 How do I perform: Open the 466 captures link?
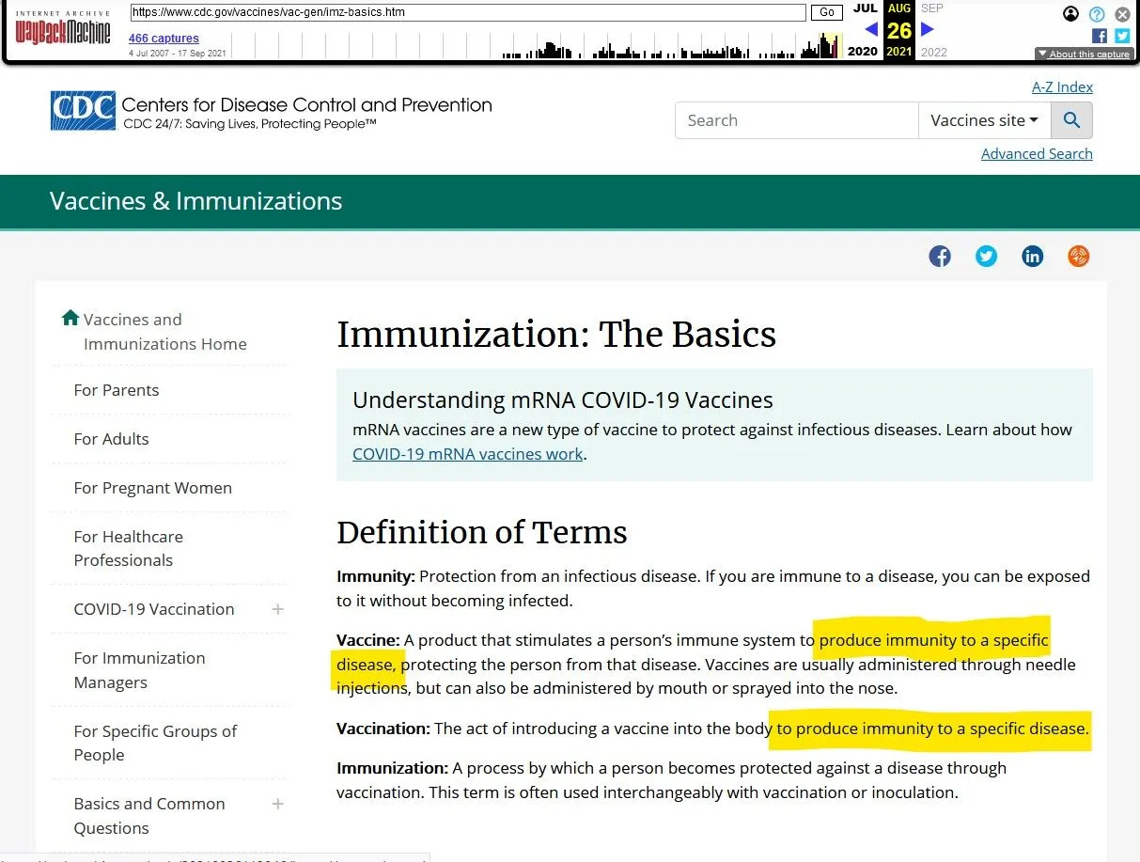pyautogui.click(x=165, y=38)
